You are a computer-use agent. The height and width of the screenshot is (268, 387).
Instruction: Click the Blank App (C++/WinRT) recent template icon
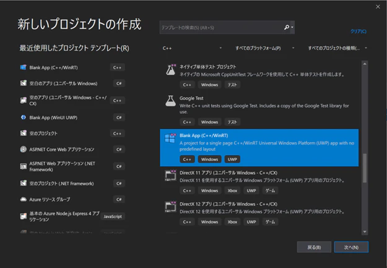click(x=23, y=67)
